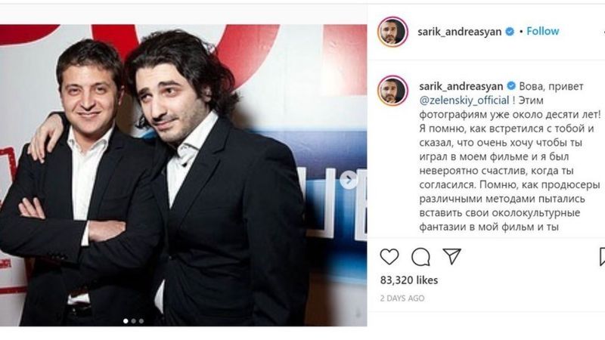
Task: Go to next photo with carousel arrow
Action: [x=349, y=180]
